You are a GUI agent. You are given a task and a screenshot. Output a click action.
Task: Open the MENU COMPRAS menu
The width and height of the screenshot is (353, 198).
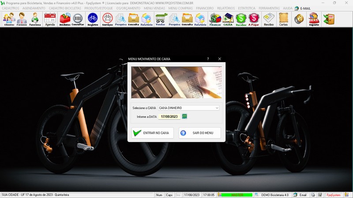[180, 8]
